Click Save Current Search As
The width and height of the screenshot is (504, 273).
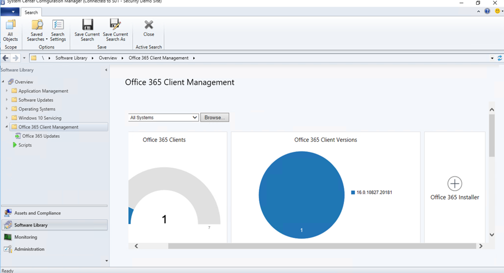[x=115, y=30]
